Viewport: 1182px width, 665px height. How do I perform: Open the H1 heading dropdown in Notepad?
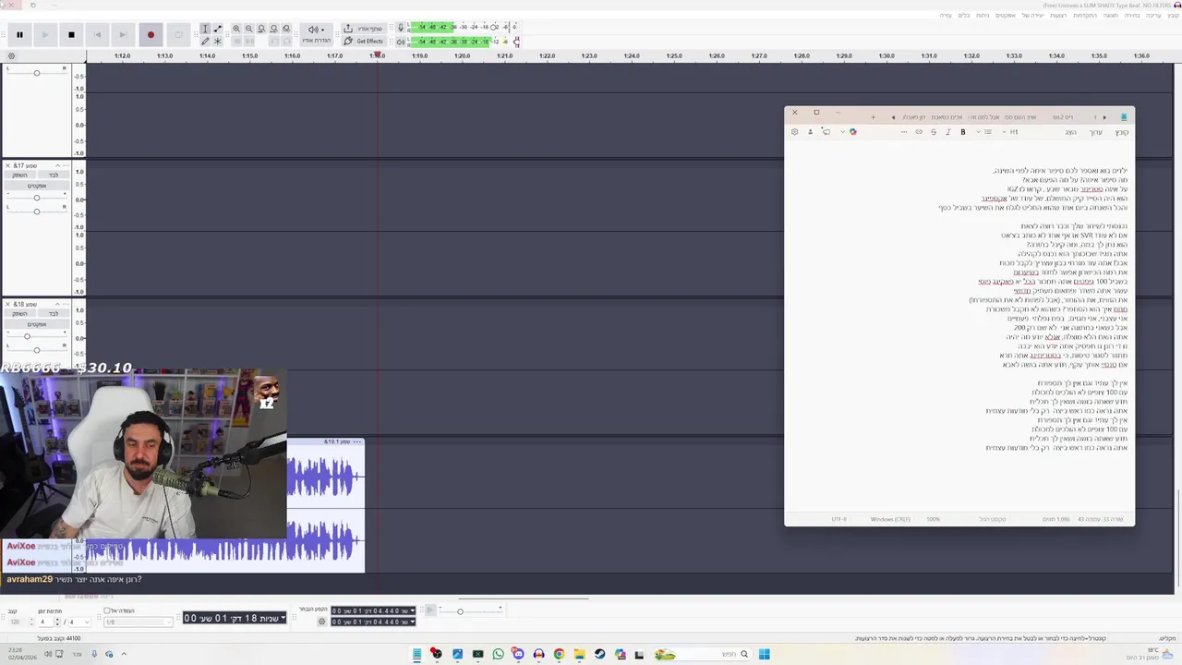(x=1010, y=132)
